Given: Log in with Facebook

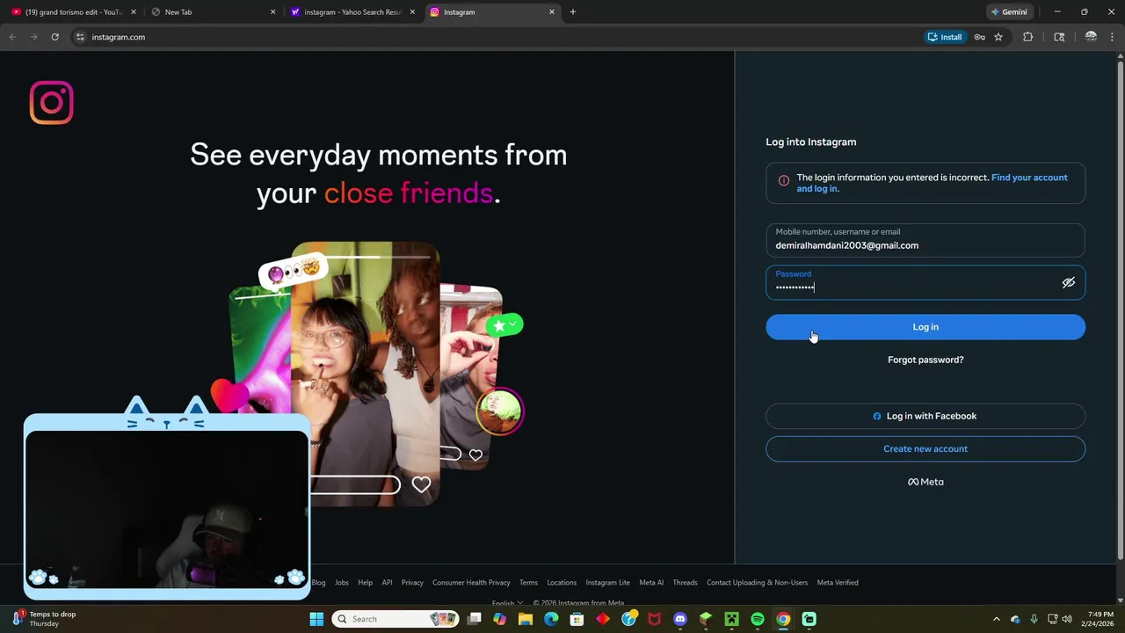Looking at the screenshot, I should coord(925,416).
